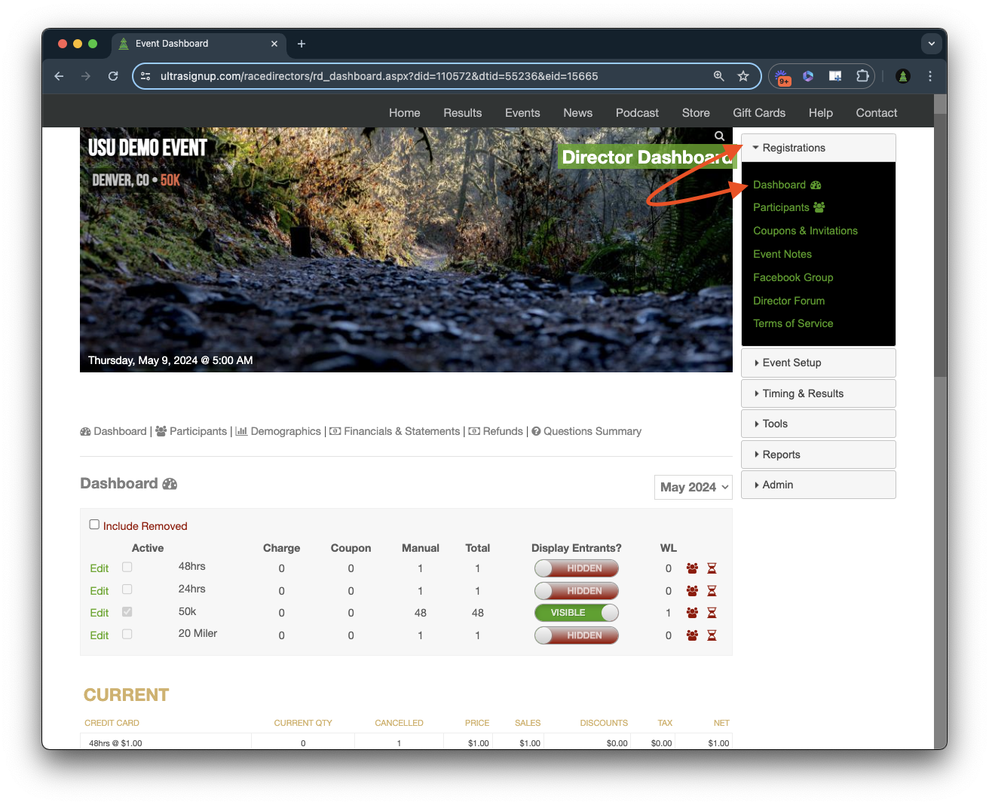Click the search magnifier on event banner
The height and width of the screenshot is (805, 989).
coord(719,136)
